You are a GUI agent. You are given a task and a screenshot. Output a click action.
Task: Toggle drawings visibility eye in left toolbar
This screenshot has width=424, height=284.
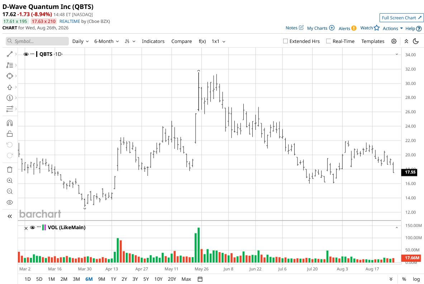click(x=10, y=202)
